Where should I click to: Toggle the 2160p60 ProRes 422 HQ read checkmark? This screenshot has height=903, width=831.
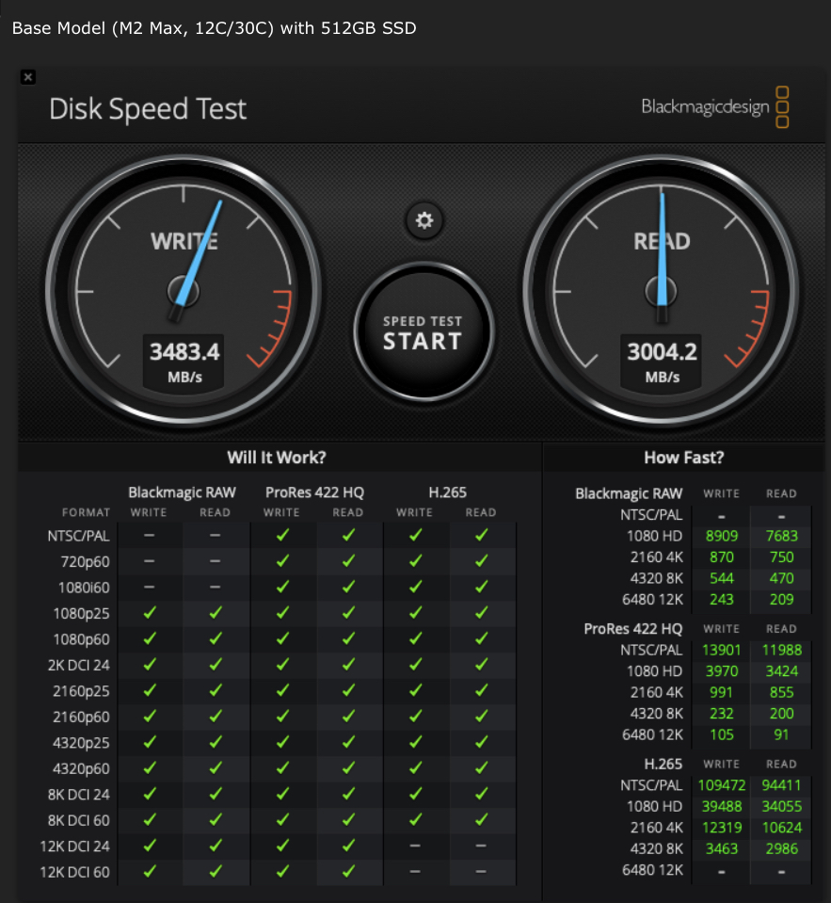[348, 717]
